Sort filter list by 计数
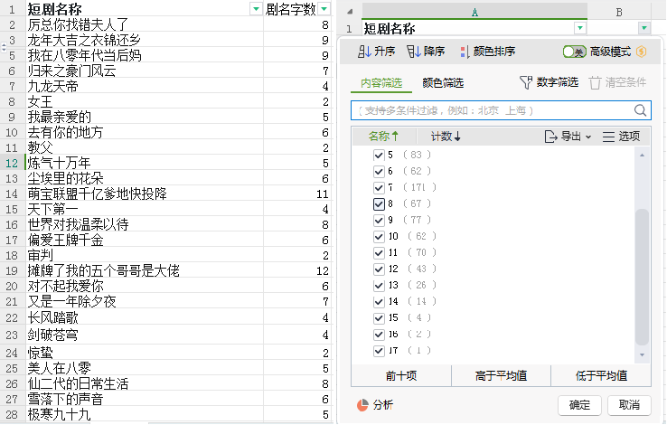667x425 pixels. tap(446, 137)
